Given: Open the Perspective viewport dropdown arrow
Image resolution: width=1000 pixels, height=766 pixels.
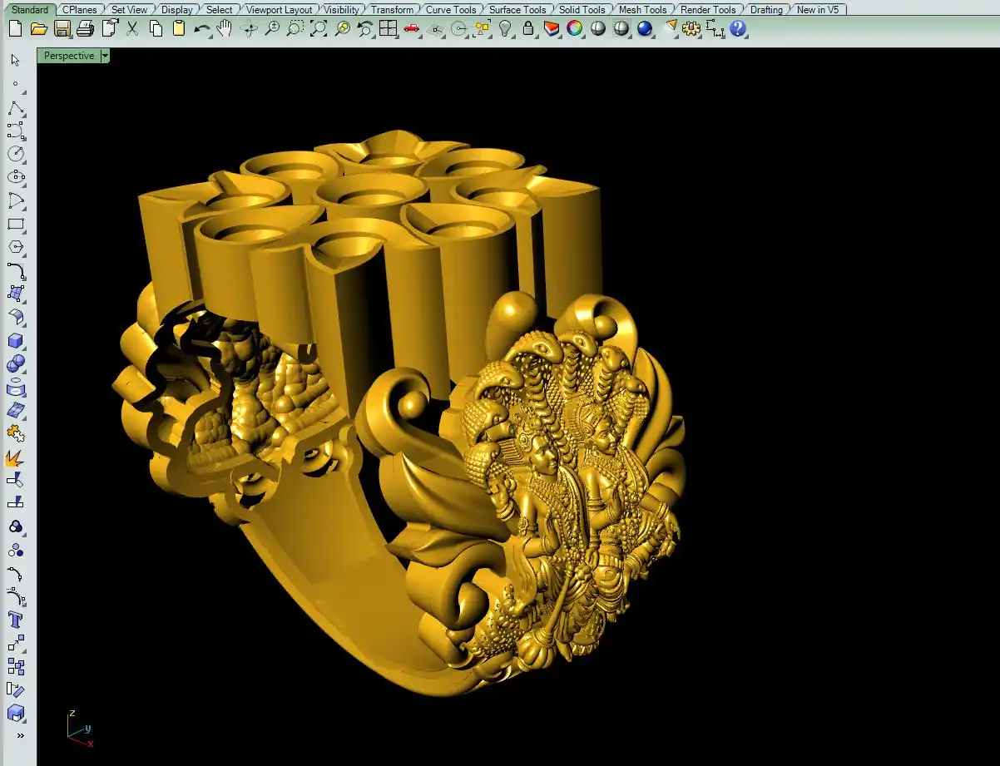Looking at the screenshot, I should pos(105,56).
